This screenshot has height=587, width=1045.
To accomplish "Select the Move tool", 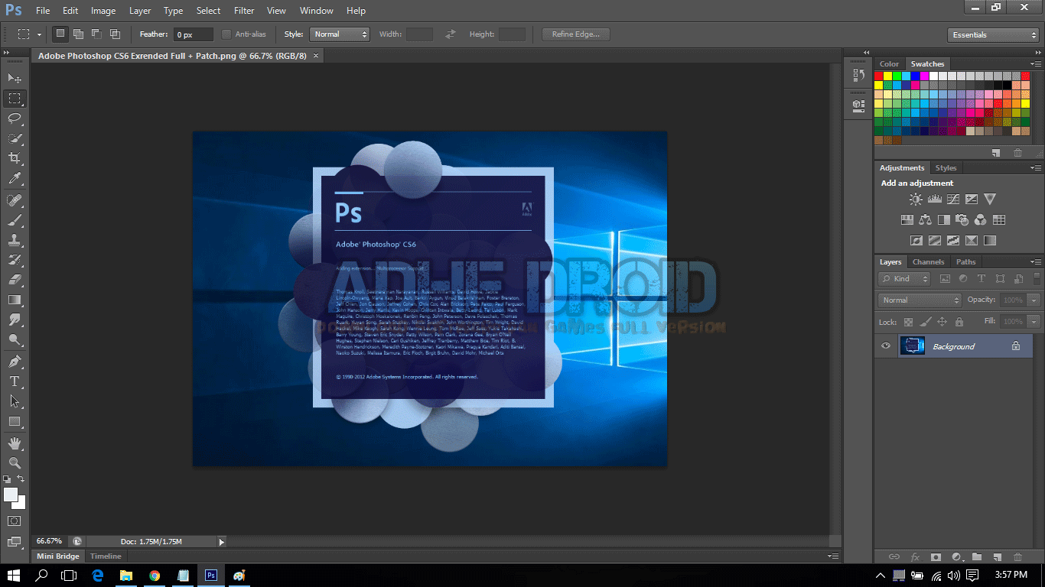I will point(15,78).
